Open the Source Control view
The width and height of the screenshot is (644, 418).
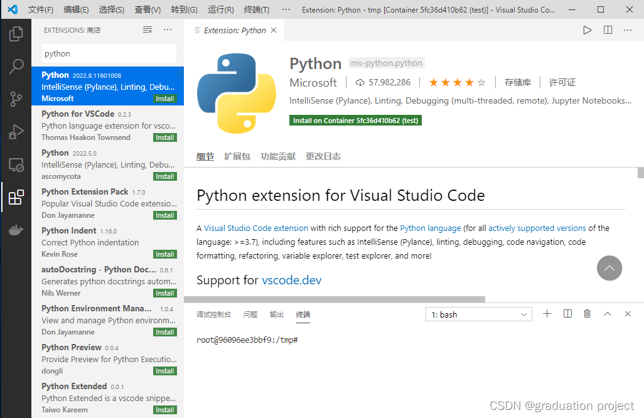16,99
